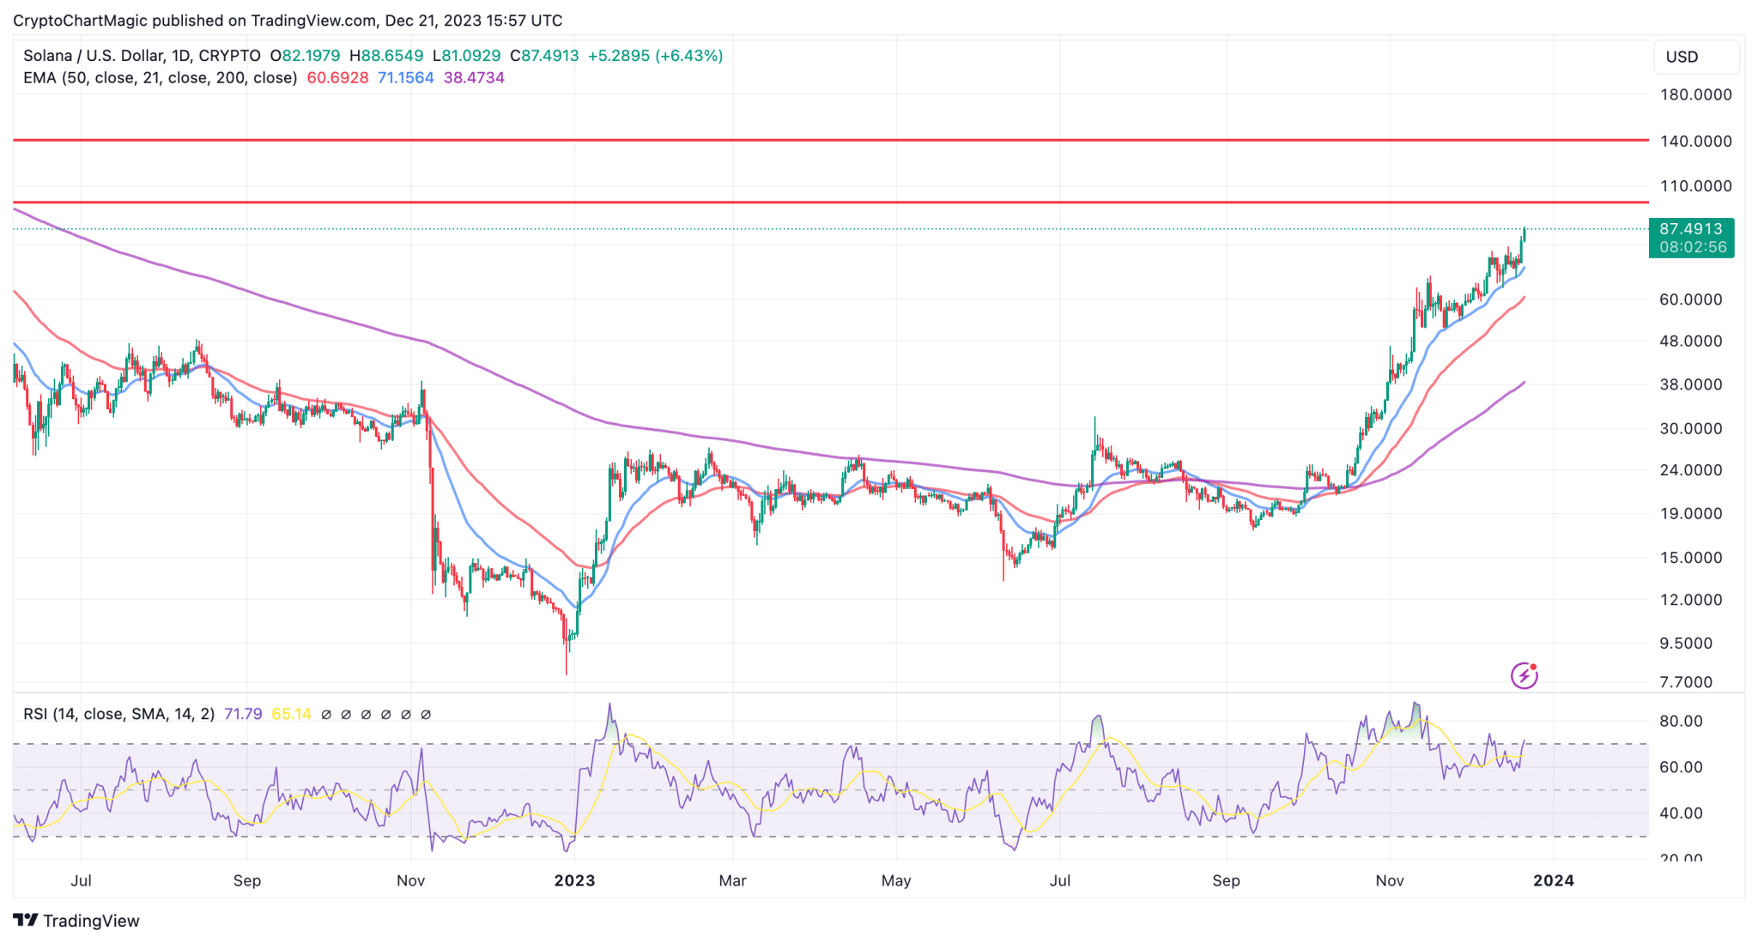The width and height of the screenshot is (1758, 943).
Task: Open the RSI indicator legend label
Action: [x=118, y=714]
